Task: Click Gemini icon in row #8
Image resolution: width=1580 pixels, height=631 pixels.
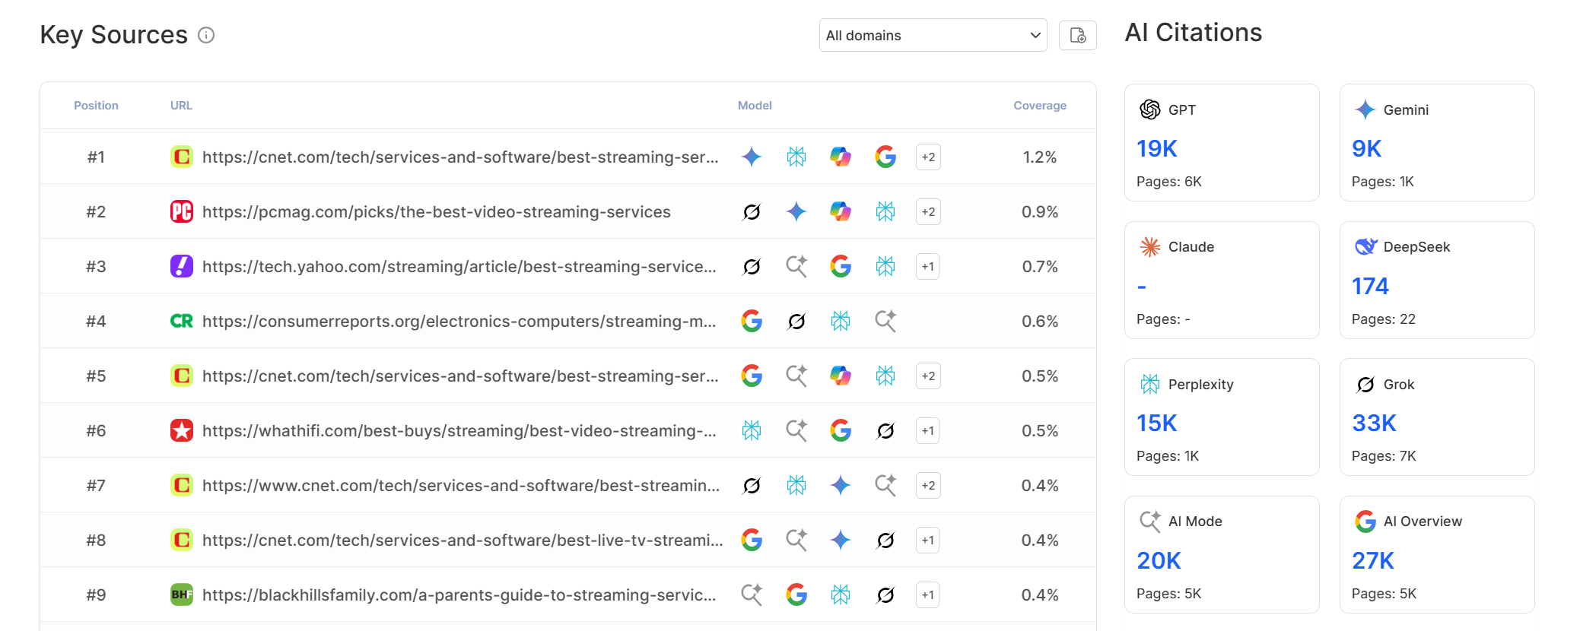Action: tap(841, 540)
